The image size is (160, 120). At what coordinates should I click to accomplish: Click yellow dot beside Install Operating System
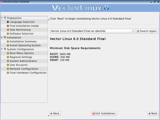8,45
